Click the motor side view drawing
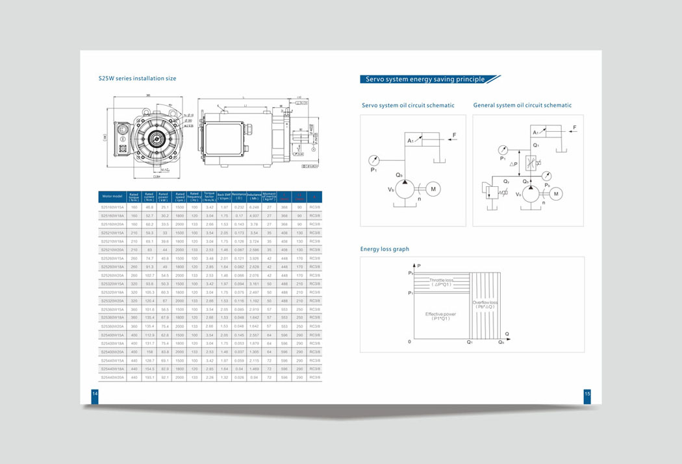 246,133
